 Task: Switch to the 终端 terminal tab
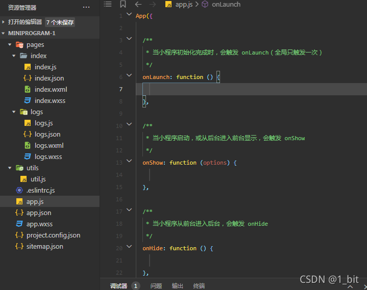199,286
